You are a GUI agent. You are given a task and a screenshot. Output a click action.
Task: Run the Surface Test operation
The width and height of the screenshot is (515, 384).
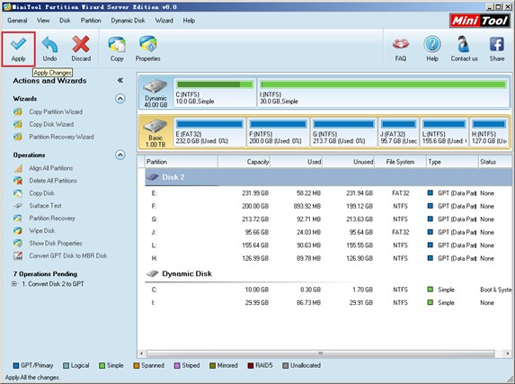click(45, 205)
